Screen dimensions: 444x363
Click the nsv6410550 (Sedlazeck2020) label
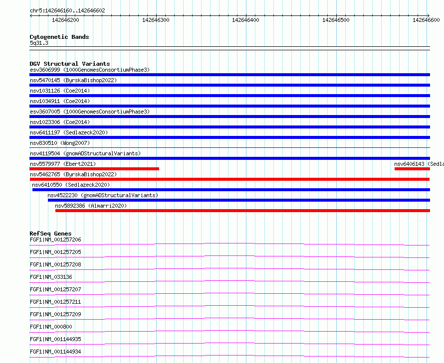pos(71,185)
